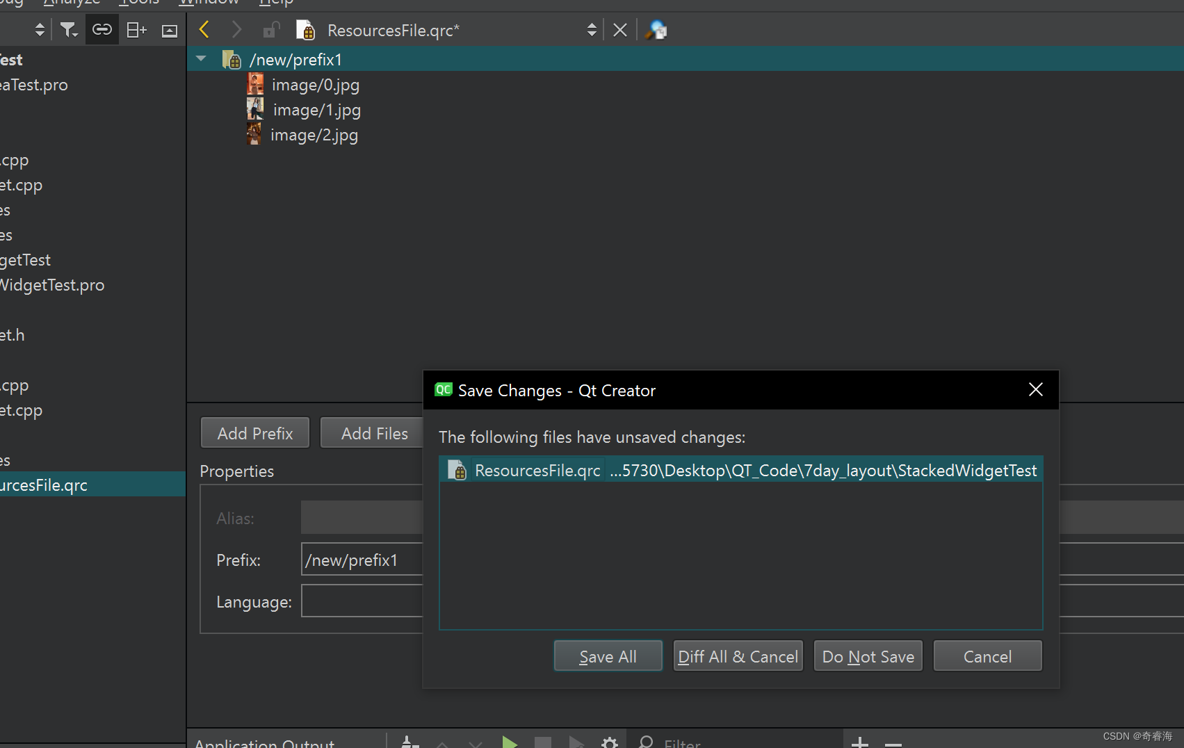1184x748 pixels.
Task: Open the filter tree options icon
Action: click(x=68, y=30)
